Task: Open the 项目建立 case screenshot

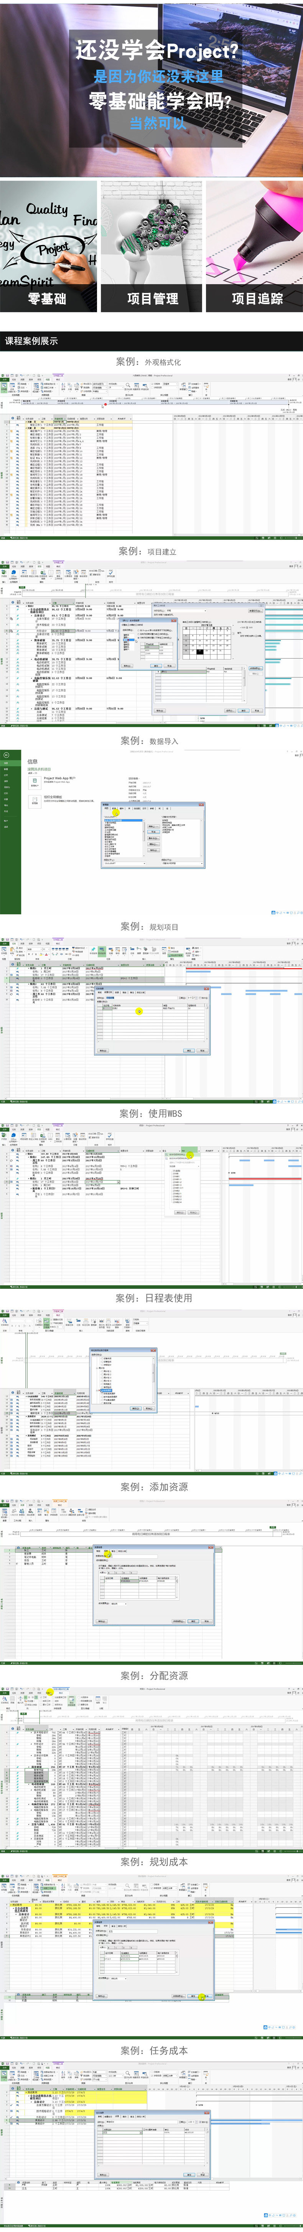Action: pyautogui.click(x=151, y=644)
